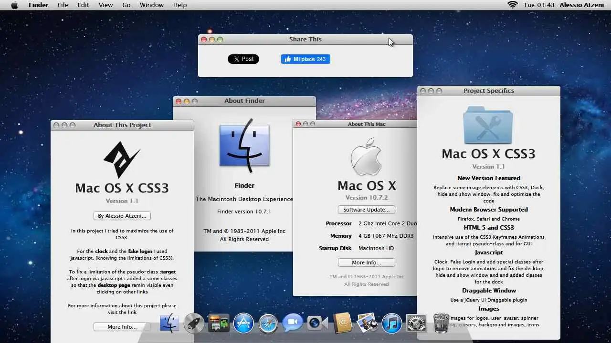
Task: Click Software Update... button
Action: (367, 210)
